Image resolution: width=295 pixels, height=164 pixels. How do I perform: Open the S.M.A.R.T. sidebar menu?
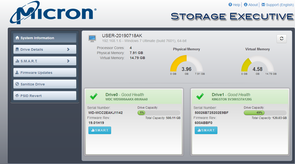[x=45, y=61]
